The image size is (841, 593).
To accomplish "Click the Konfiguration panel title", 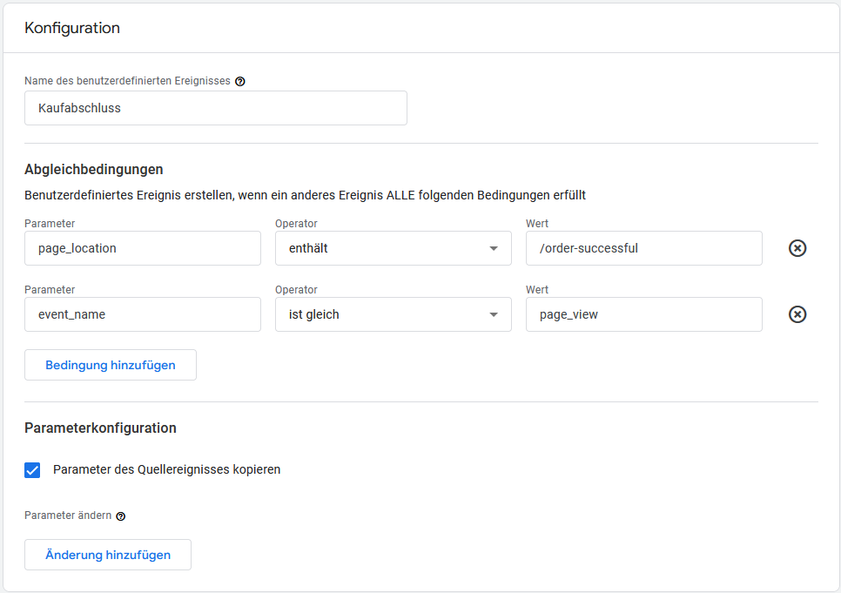I will coord(72,28).
